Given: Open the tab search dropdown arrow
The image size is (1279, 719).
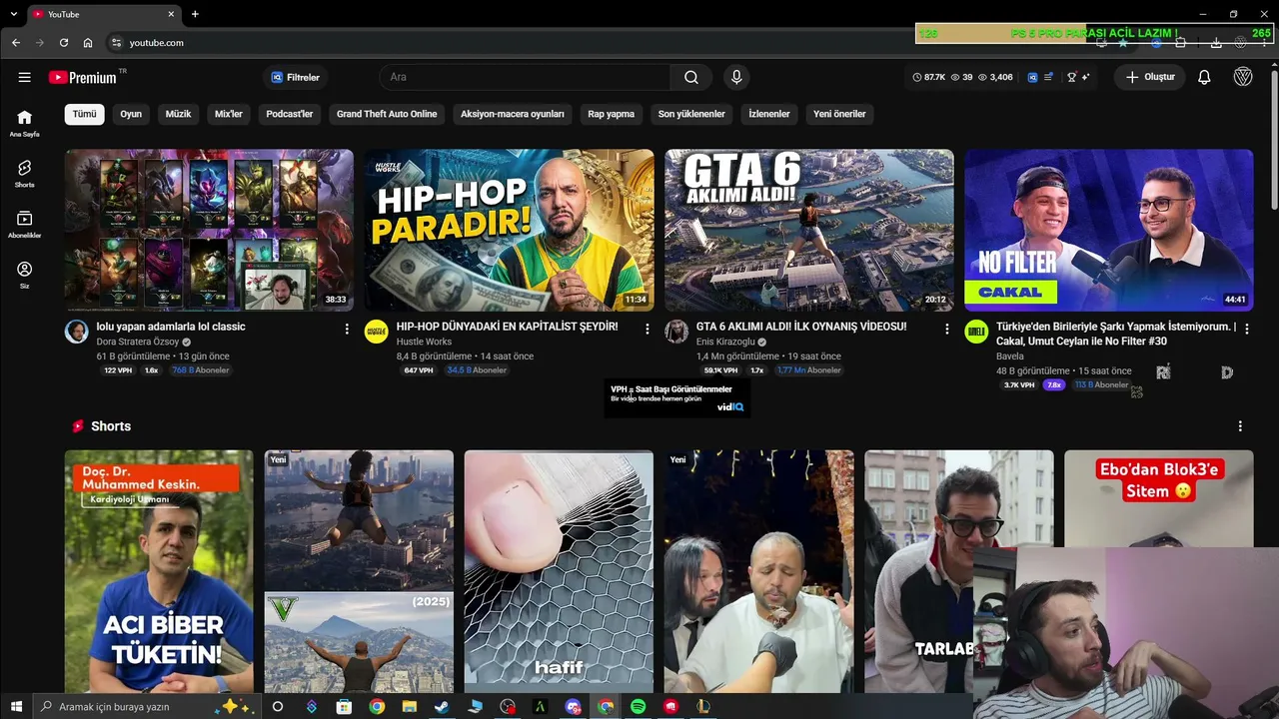Looking at the screenshot, I should click(13, 14).
